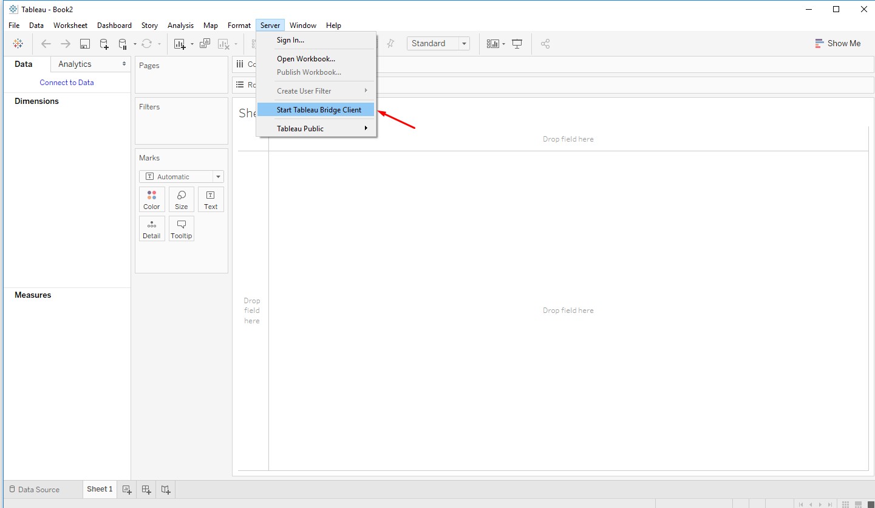
Task: Select Start Tableau Bridge Client menu item
Action: 319,110
